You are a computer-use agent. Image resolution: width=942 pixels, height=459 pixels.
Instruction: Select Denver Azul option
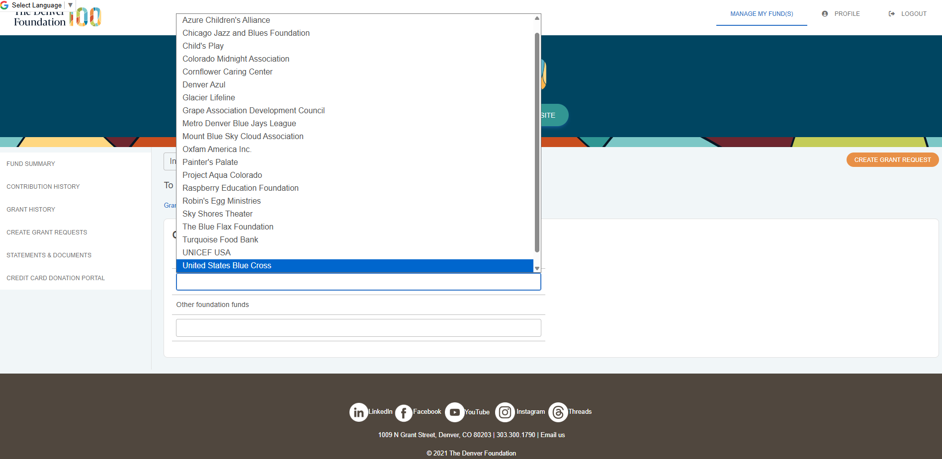(355, 85)
